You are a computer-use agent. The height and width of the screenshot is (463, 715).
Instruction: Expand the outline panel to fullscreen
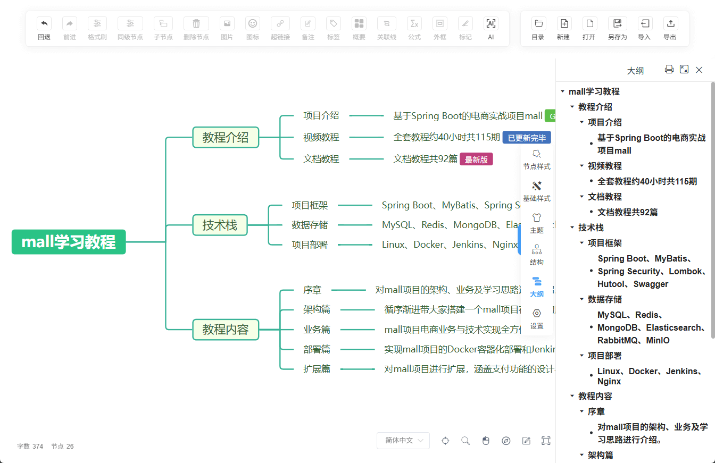click(684, 69)
